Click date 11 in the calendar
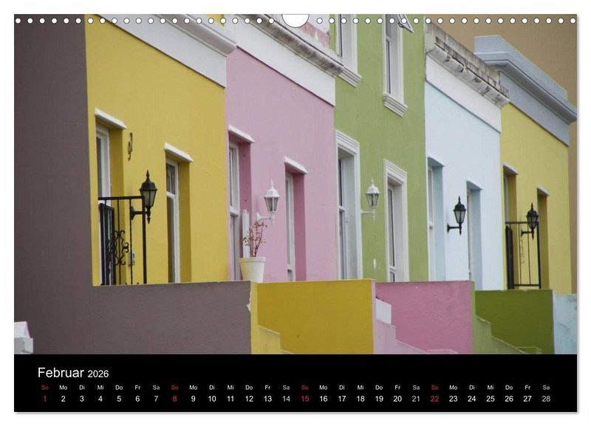591x426 pixels. tap(230, 399)
